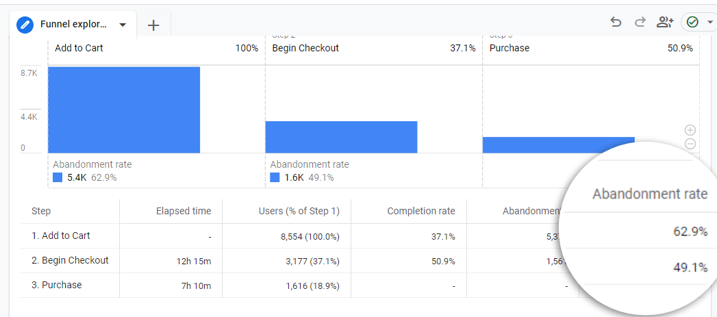Open the Funnel exploration tab dropdown arrow
Image resolution: width=717 pixels, height=317 pixels.
(x=123, y=25)
